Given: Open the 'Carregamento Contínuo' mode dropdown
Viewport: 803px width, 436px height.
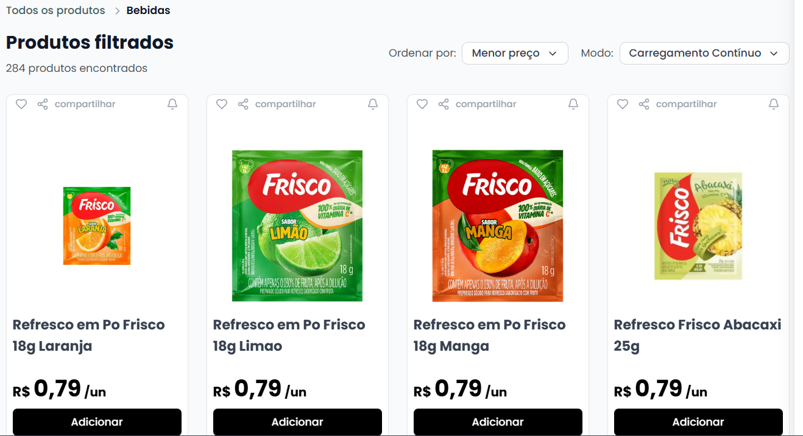Looking at the screenshot, I should click(x=704, y=54).
